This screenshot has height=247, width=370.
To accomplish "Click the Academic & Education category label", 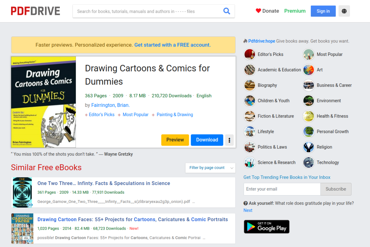I will (279, 70).
